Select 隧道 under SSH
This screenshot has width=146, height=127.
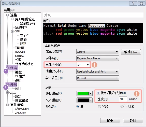pos(23,39)
